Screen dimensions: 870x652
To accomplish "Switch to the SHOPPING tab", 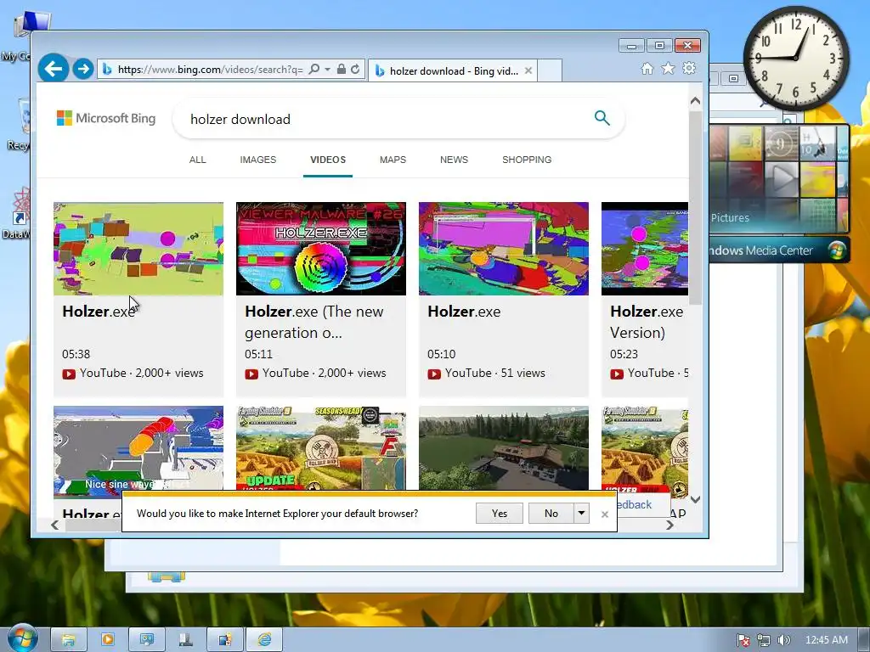I will pyautogui.click(x=527, y=160).
